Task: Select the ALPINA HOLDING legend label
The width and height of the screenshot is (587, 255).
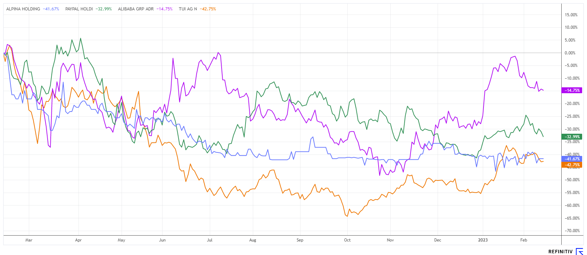Action: (x=23, y=9)
